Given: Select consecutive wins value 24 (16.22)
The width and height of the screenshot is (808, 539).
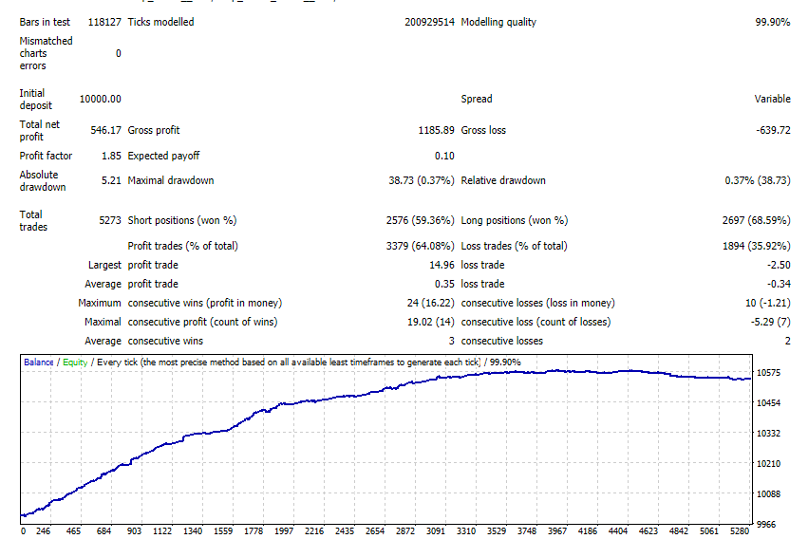Looking at the screenshot, I should coord(430,304).
